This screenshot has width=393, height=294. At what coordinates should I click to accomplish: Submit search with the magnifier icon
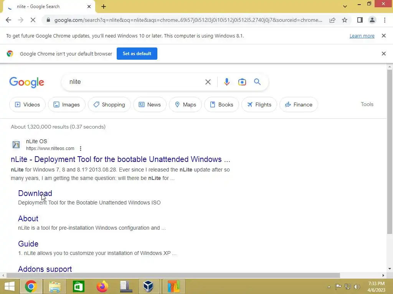(257, 82)
